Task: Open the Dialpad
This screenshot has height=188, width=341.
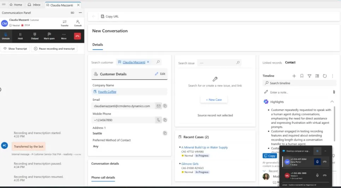Action: (x=35, y=36)
